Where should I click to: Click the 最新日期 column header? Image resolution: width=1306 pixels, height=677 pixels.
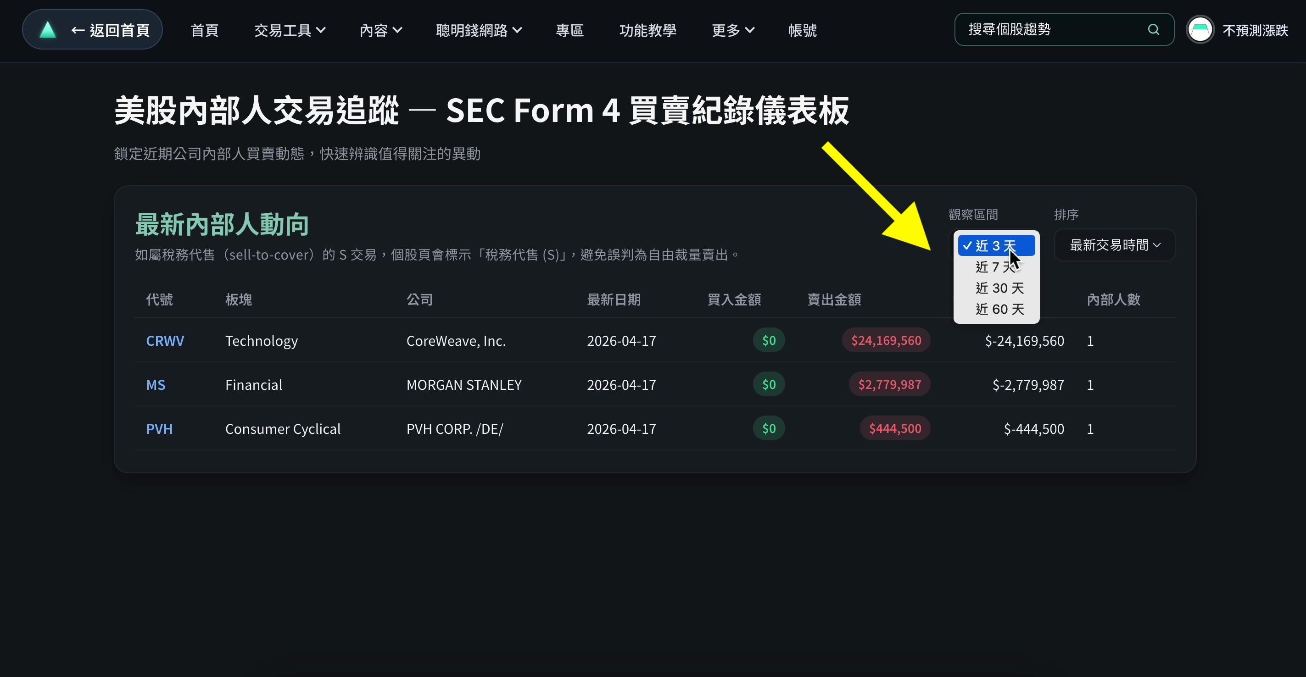(614, 300)
